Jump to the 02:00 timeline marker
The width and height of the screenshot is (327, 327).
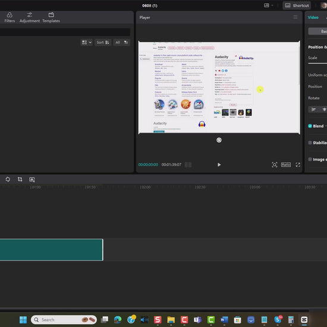click(x=145, y=187)
